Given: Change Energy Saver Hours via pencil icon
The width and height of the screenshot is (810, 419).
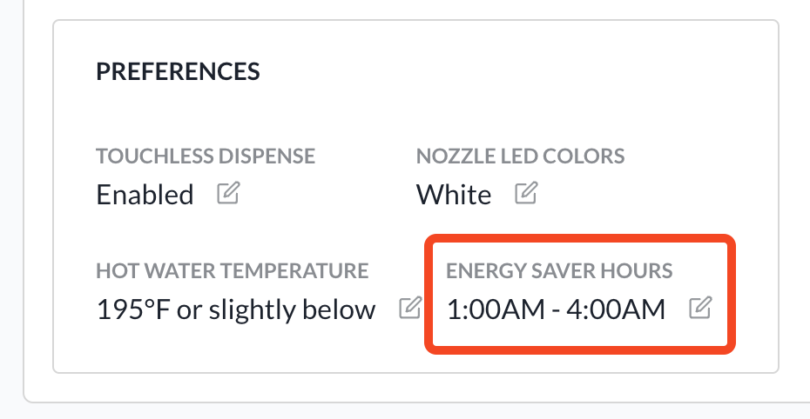Looking at the screenshot, I should coord(700,308).
